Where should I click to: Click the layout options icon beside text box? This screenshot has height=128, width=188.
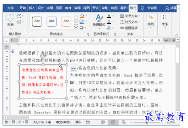[73, 68]
